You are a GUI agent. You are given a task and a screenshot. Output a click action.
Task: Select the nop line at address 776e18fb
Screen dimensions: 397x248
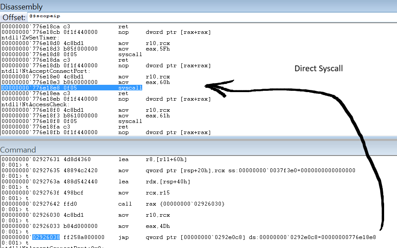[x=107, y=132]
